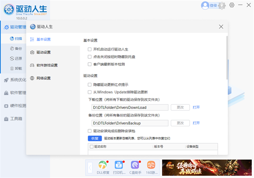Close the settings dialog

coord(221,27)
